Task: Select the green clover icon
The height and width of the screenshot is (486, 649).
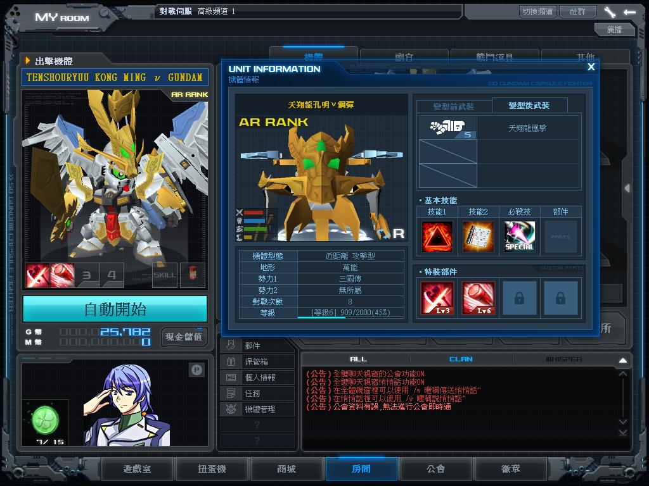Action: point(46,420)
